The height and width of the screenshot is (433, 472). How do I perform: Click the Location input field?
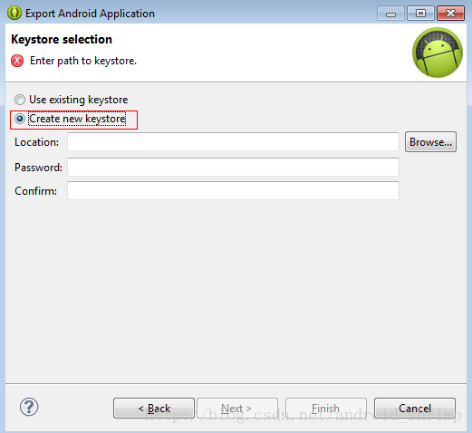click(233, 141)
